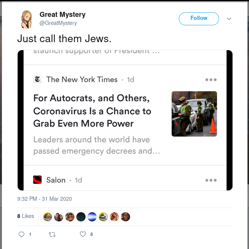Open the blue glowing orb liker avatar
This screenshot has height=249, width=249.
(x=92, y=217)
